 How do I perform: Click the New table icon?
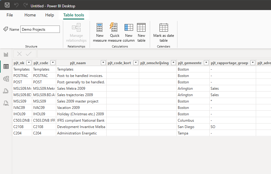point(141,28)
